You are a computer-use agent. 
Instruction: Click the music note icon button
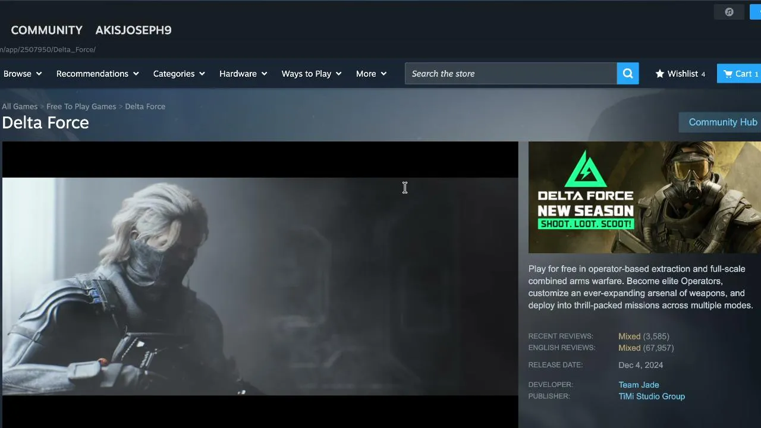tap(729, 12)
